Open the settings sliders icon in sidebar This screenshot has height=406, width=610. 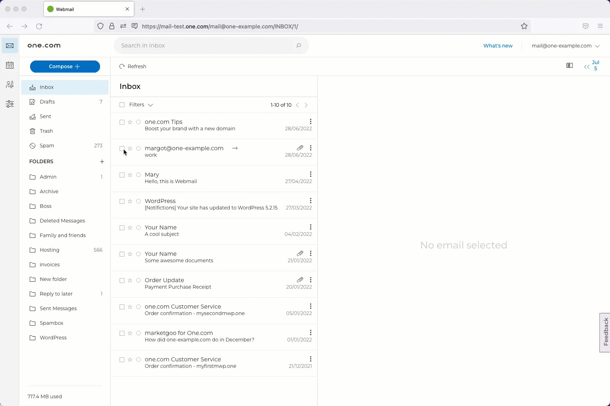pos(10,104)
